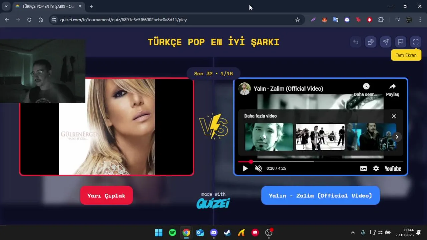Click the Quizei logo
Screen dimensions: 427x240
tap(213, 203)
